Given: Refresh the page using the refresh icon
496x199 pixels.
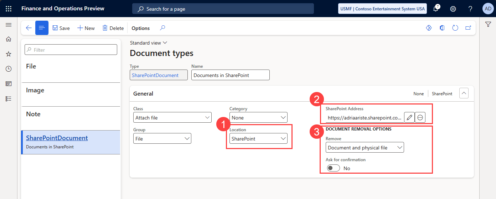Looking at the screenshot, I should [x=455, y=28].
